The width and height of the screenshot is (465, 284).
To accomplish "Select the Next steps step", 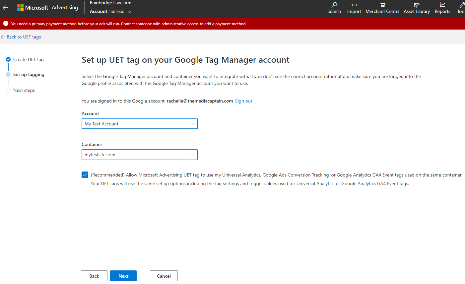I will pyautogui.click(x=21, y=91).
